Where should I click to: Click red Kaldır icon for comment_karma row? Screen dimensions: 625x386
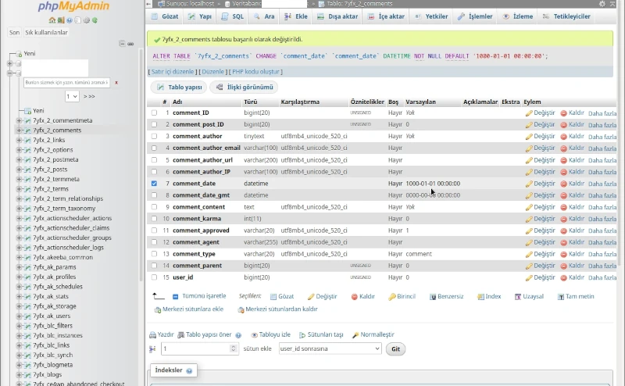564,219
